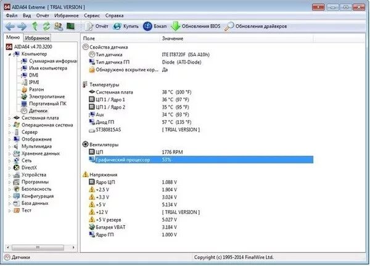Collapse the Компьютер tree node
Viewport: 370px width, 266px height.
[10, 54]
